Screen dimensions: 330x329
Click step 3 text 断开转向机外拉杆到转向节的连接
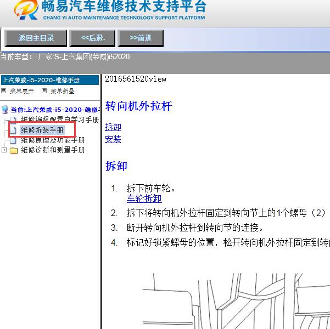tap(195, 228)
